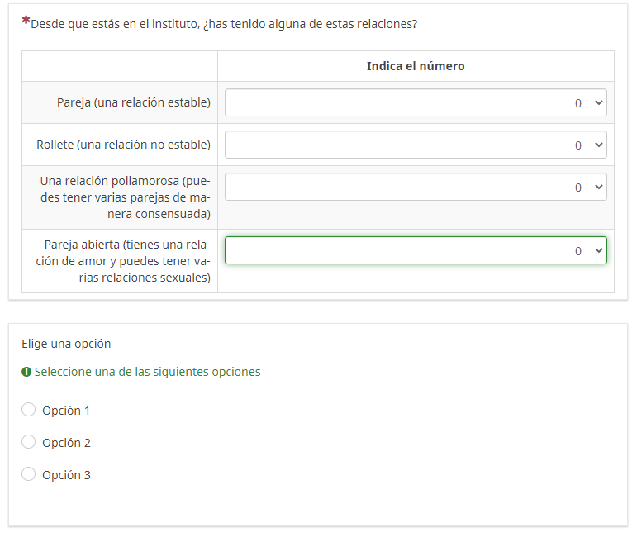Click the 'Indica el número' column header

(x=416, y=66)
